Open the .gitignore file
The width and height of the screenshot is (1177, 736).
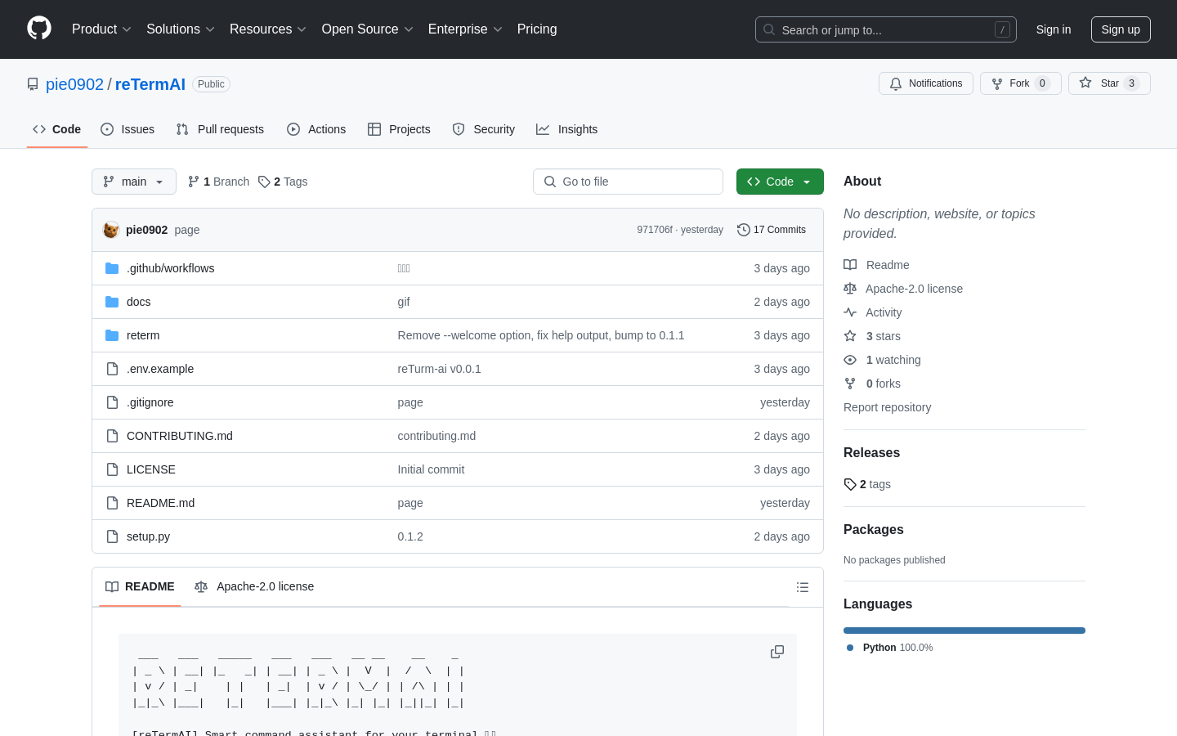point(150,402)
